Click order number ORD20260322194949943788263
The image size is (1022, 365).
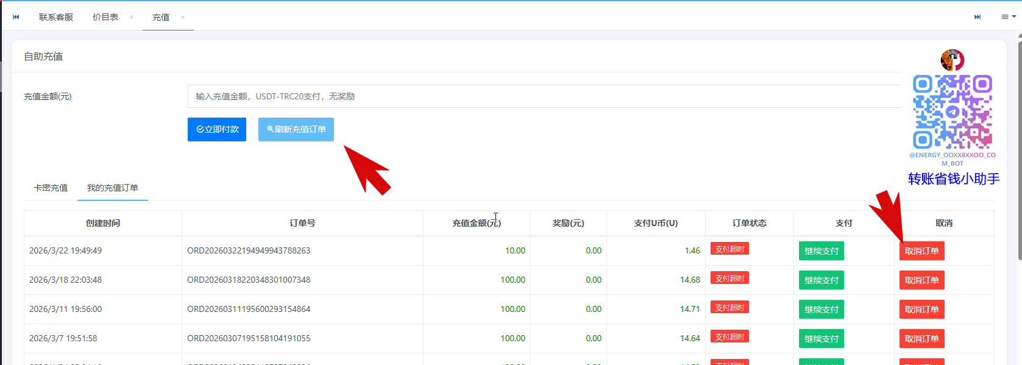point(249,250)
